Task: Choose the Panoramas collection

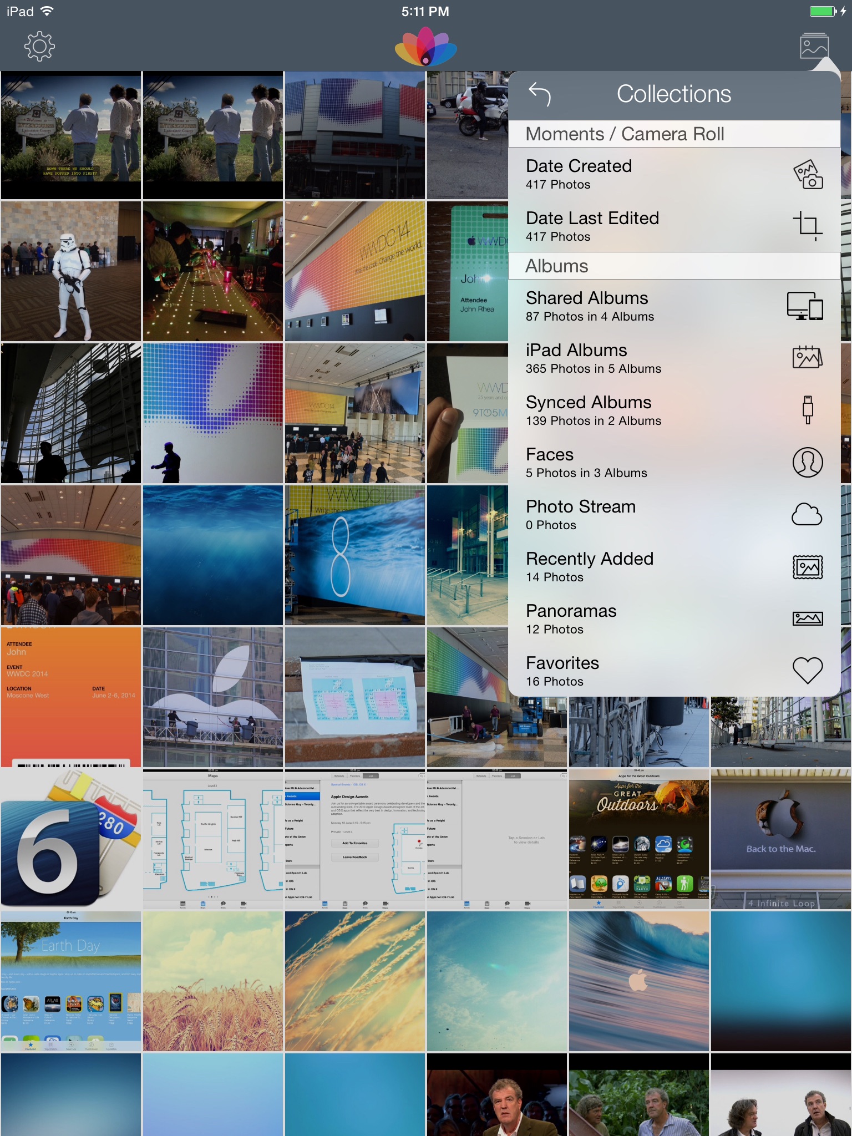Action: [x=571, y=618]
